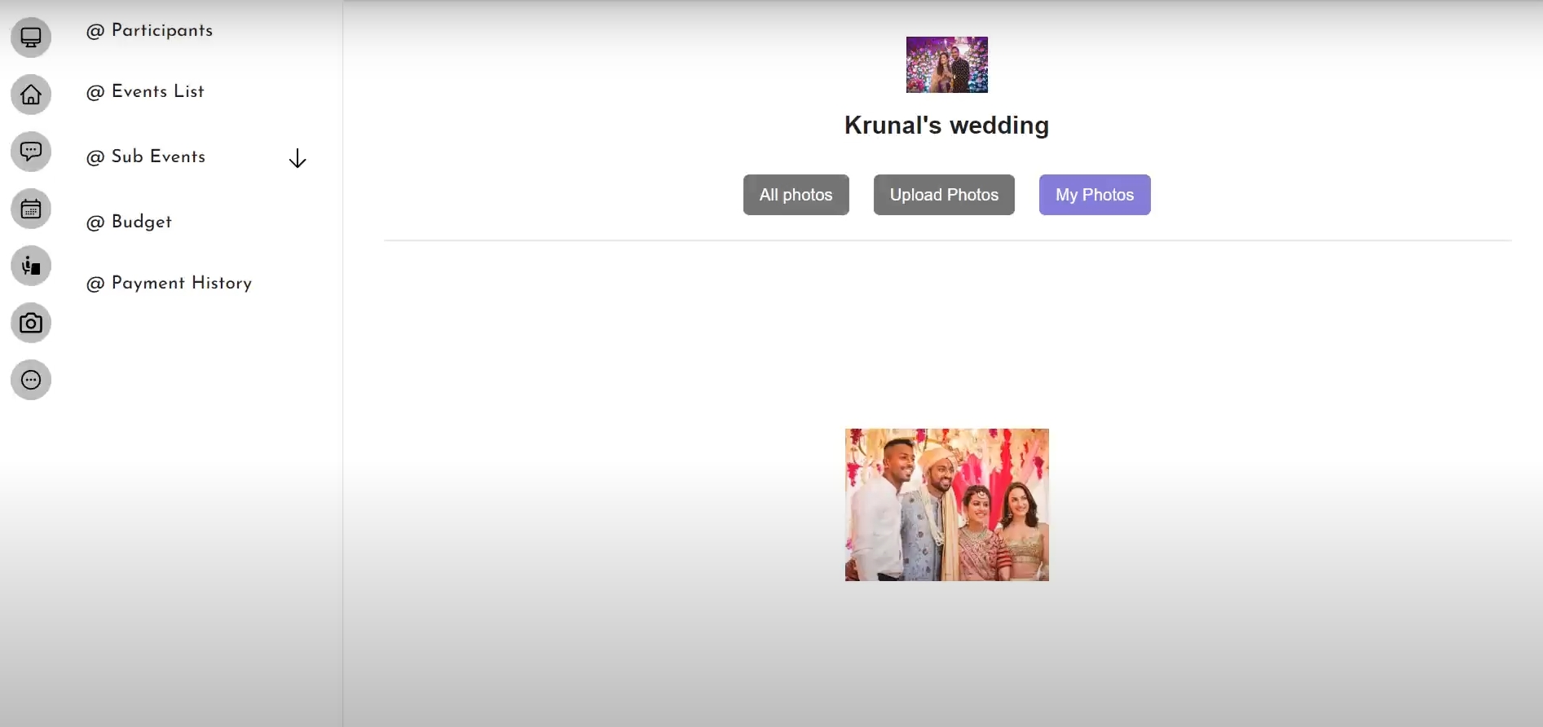This screenshot has height=727, width=1543.
Task: Open the Budget section
Action: pos(129,222)
